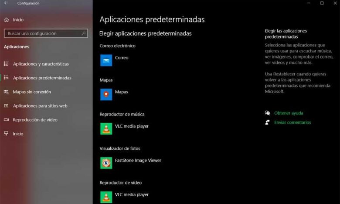This screenshot has height=204, width=340.
Task: Click the Aplicaciones para sitios web icon
Action: 6,106
